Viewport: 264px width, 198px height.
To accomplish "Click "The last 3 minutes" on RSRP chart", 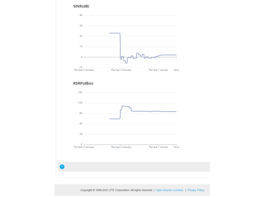I will pos(121,147).
